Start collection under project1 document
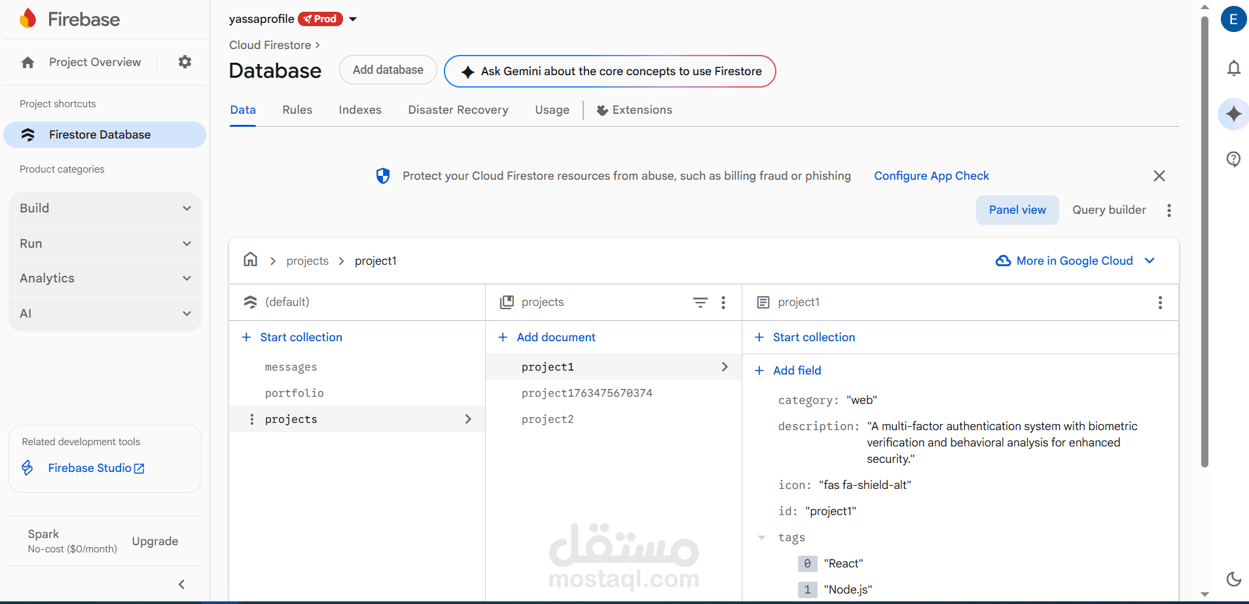The width and height of the screenshot is (1249, 604). (x=805, y=337)
